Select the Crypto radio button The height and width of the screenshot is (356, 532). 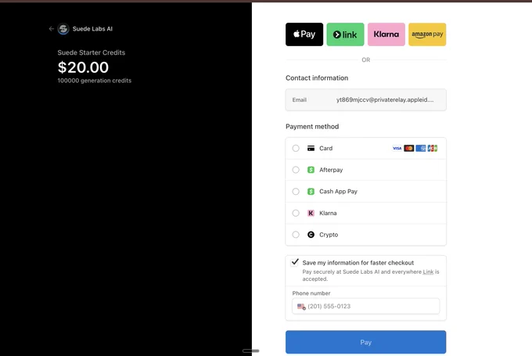pos(296,235)
